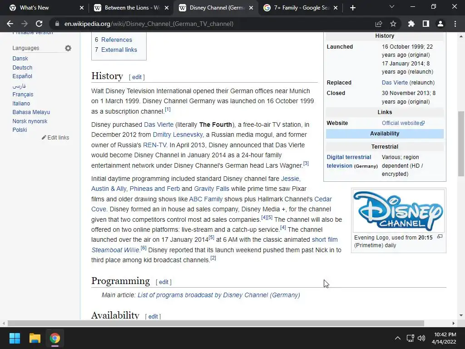Go back to the previous page

pos(10,24)
